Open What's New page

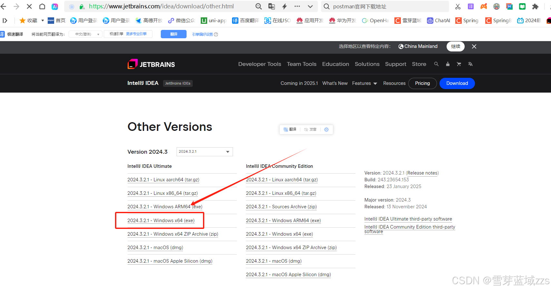tap(335, 83)
